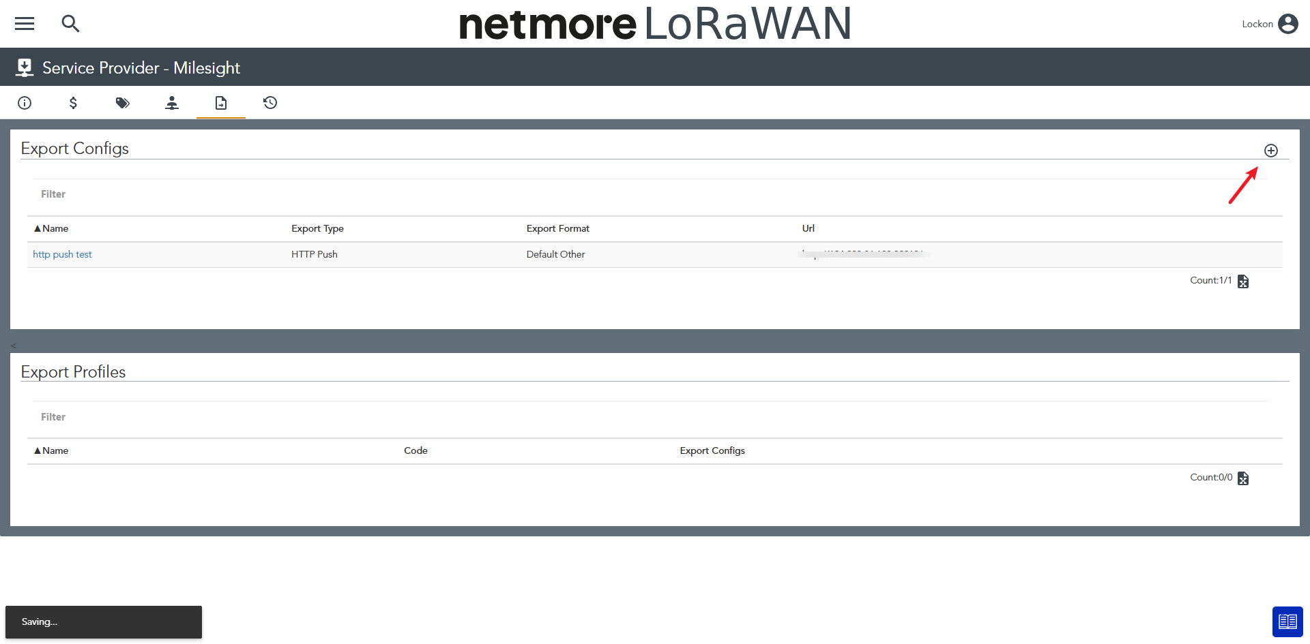Image resolution: width=1310 pixels, height=644 pixels.
Task: Click the Count:0/0 label
Action: coord(1211,477)
